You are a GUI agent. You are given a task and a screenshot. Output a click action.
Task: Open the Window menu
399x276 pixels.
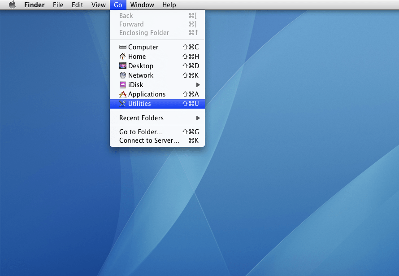(142, 5)
